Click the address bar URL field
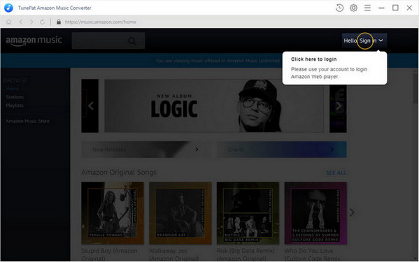Screen dimensions: 419x262 coord(101,22)
